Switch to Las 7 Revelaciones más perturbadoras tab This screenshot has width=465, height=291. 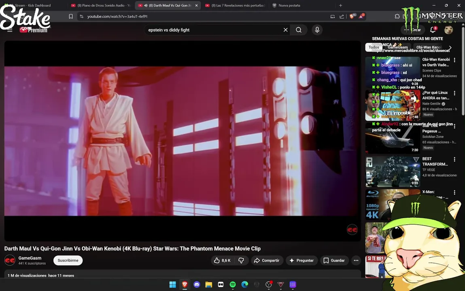pyautogui.click(x=235, y=5)
